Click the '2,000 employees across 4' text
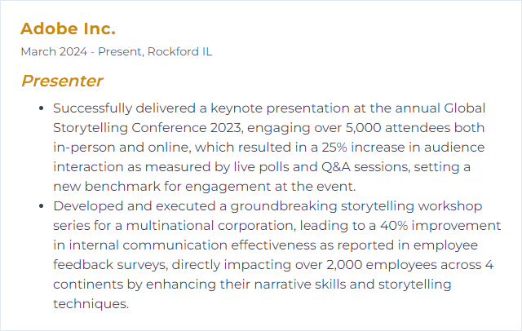This screenshot has width=522, height=331. (409, 265)
